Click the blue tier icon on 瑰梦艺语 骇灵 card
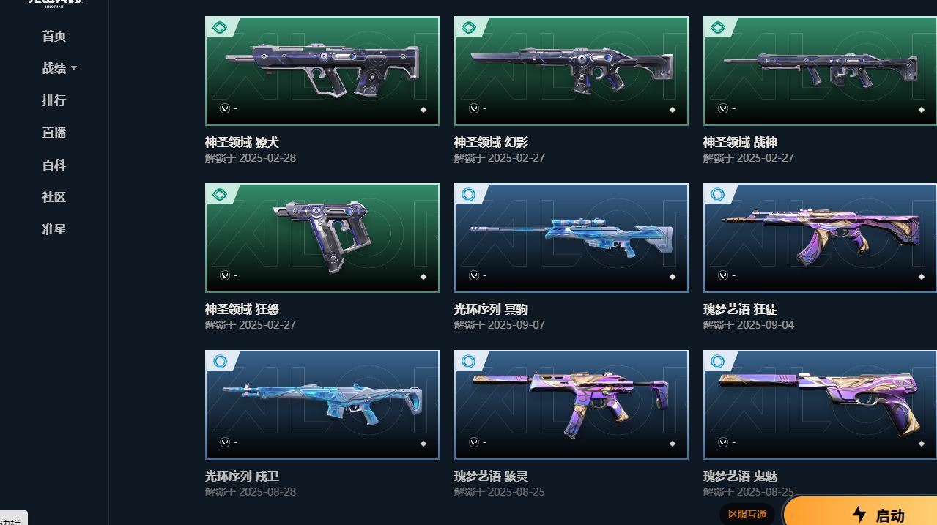 469,362
